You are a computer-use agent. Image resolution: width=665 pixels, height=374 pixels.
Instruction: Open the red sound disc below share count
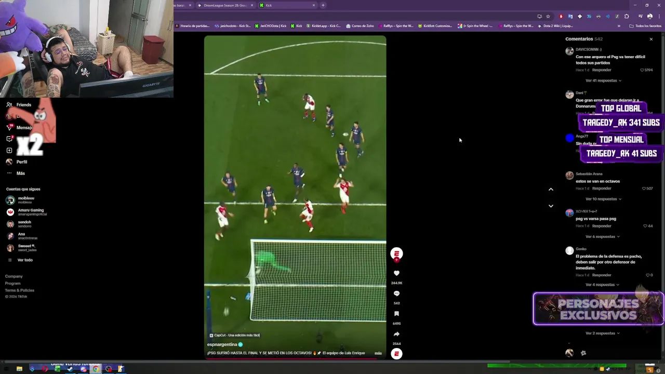pos(396,354)
